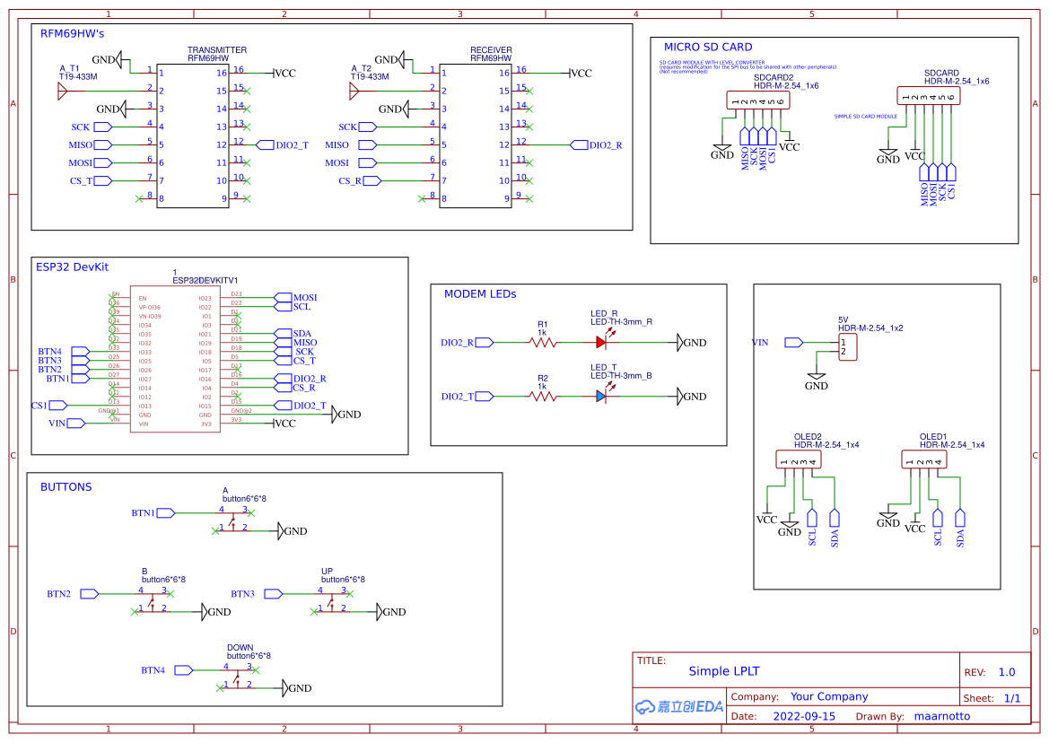Click the red LED_R diode symbol

[602, 342]
